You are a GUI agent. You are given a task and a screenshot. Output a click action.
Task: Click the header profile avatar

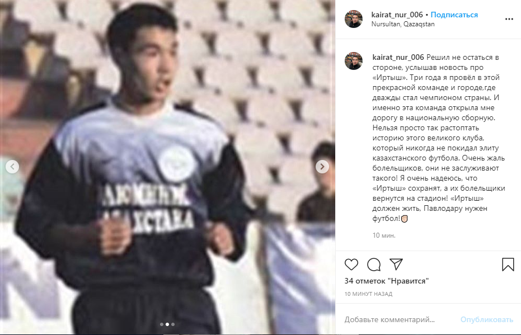click(x=354, y=19)
